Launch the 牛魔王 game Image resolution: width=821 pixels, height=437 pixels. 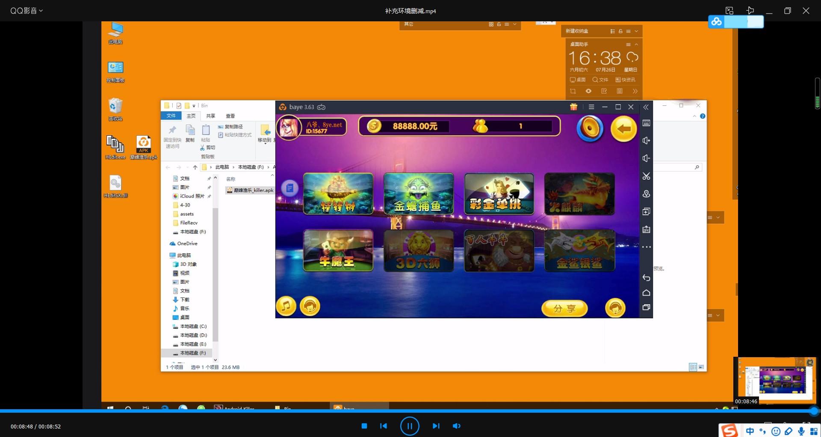point(338,250)
